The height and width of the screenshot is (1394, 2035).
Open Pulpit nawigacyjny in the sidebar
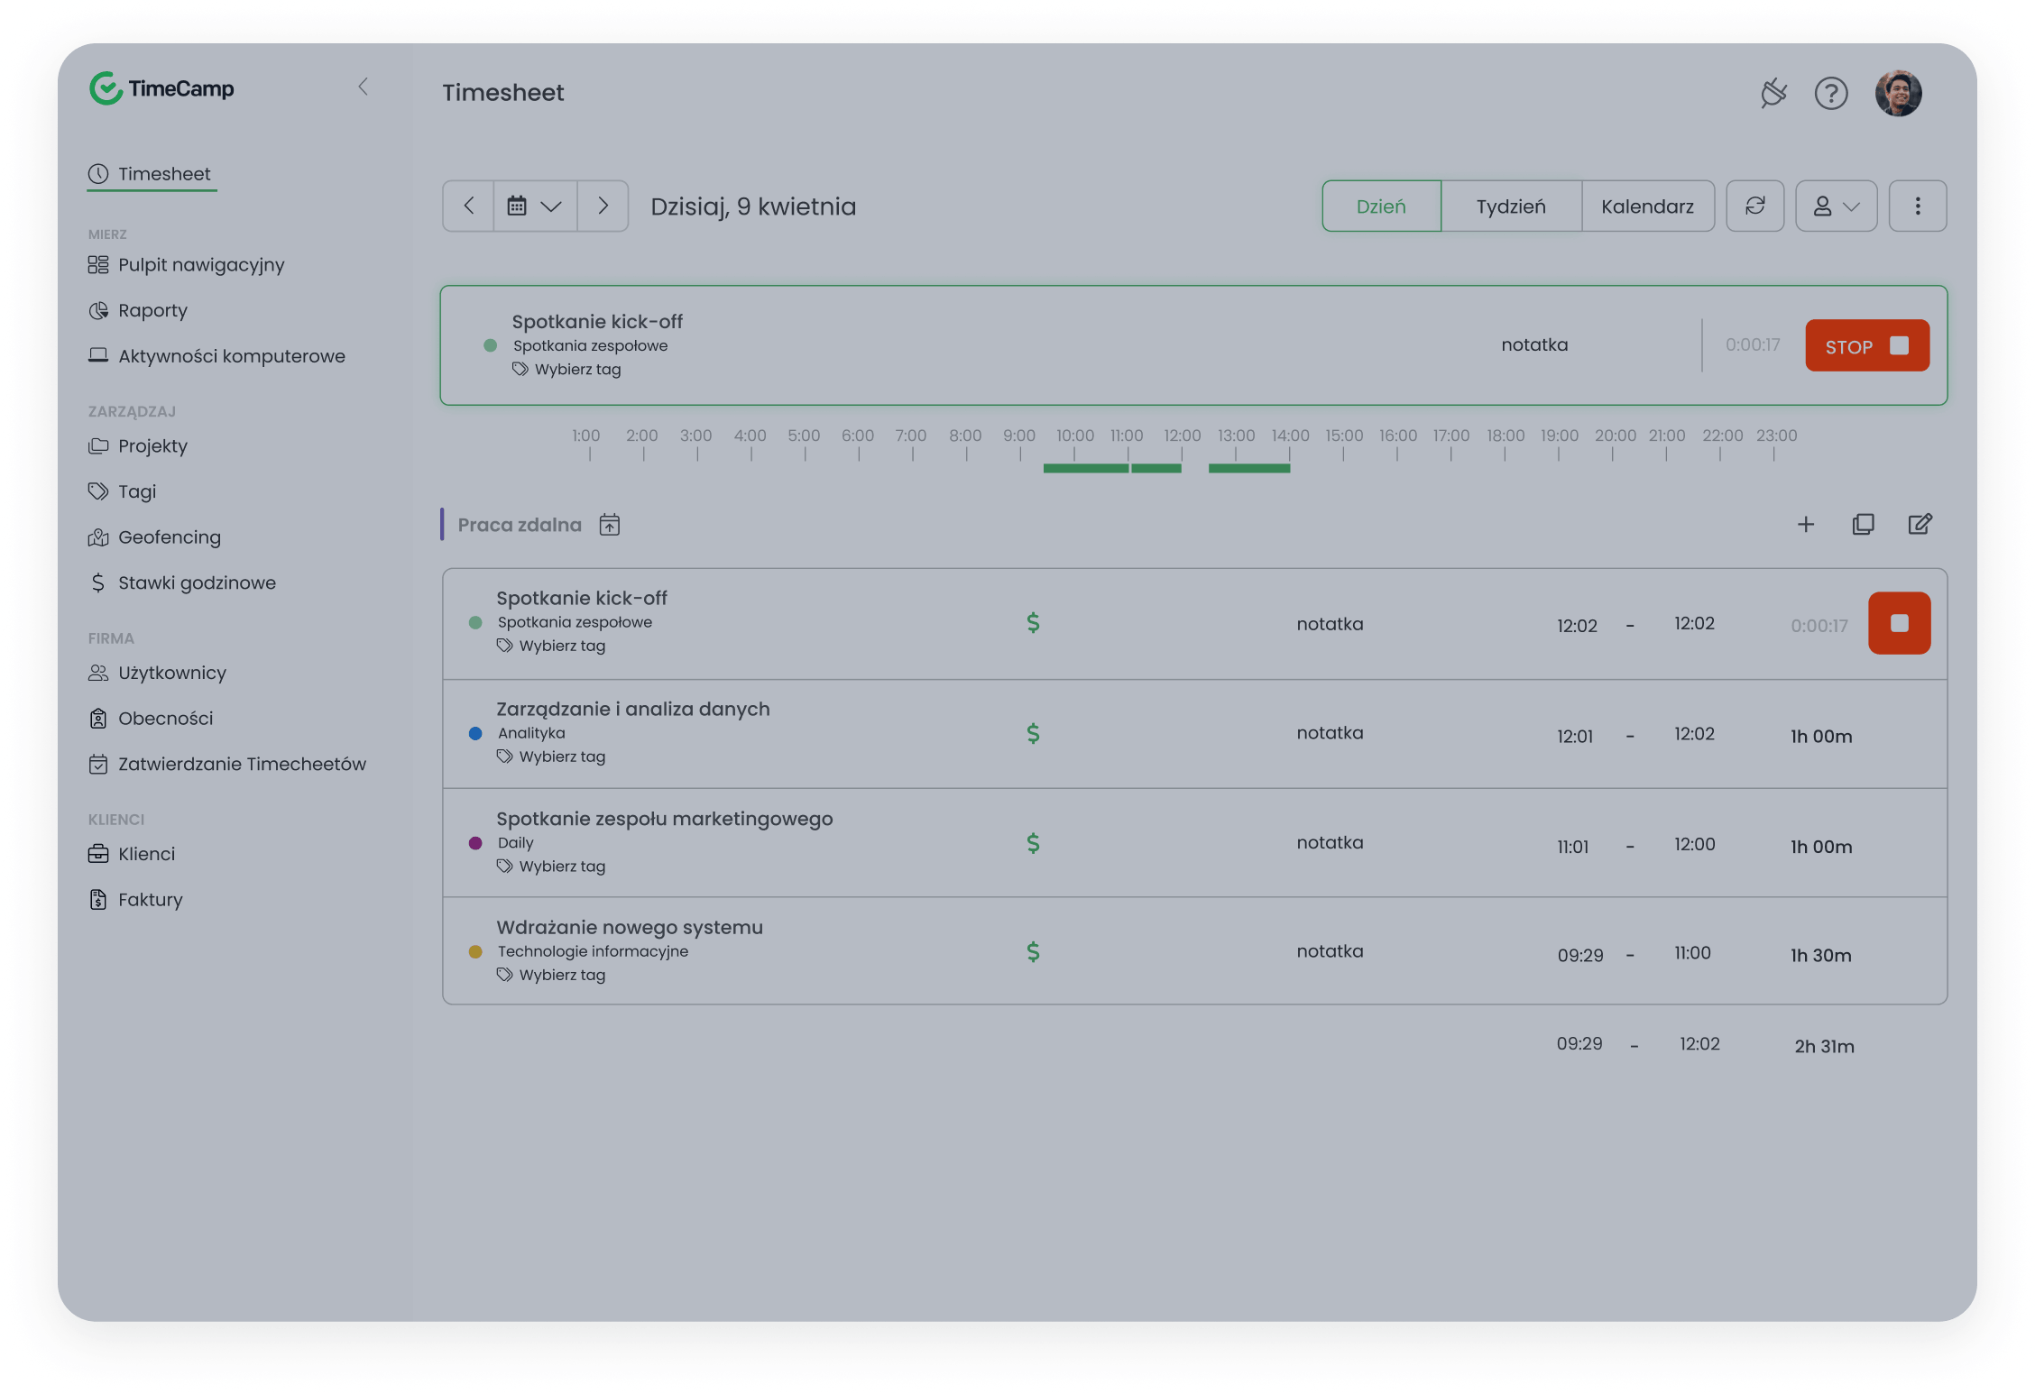pyautogui.click(x=187, y=265)
